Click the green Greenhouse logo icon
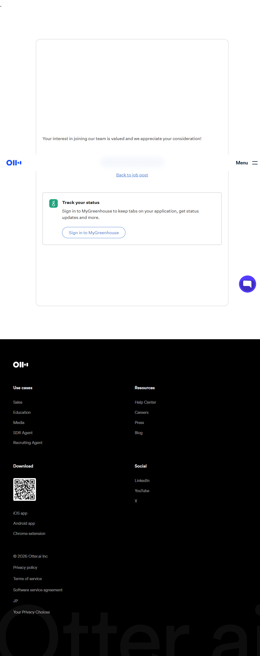This screenshot has height=656, width=260. click(x=53, y=203)
